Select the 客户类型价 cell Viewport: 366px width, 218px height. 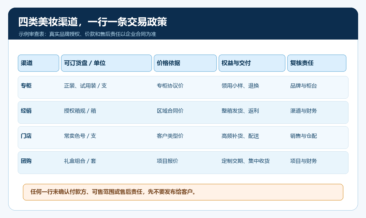click(x=170, y=136)
